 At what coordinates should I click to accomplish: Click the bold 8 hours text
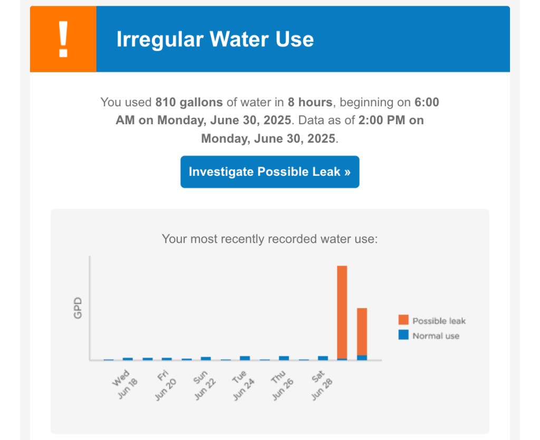click(x=310, y=102)
